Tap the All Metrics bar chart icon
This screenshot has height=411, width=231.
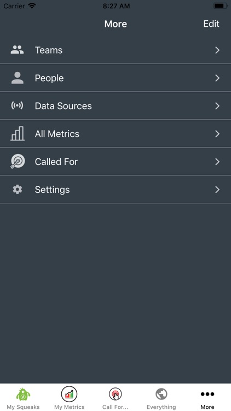pyautogui.click(x=18, y=133)
